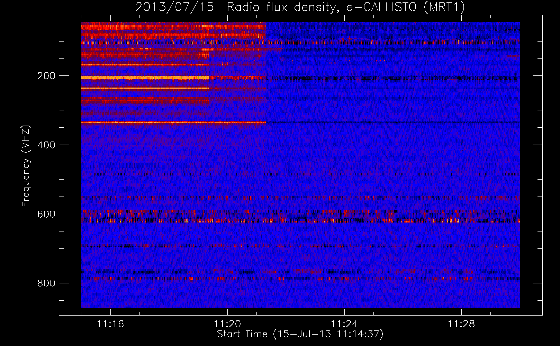The image size is (560, 346).
Task: Click the 600 frequency tick label
Action: click(46, 214)
